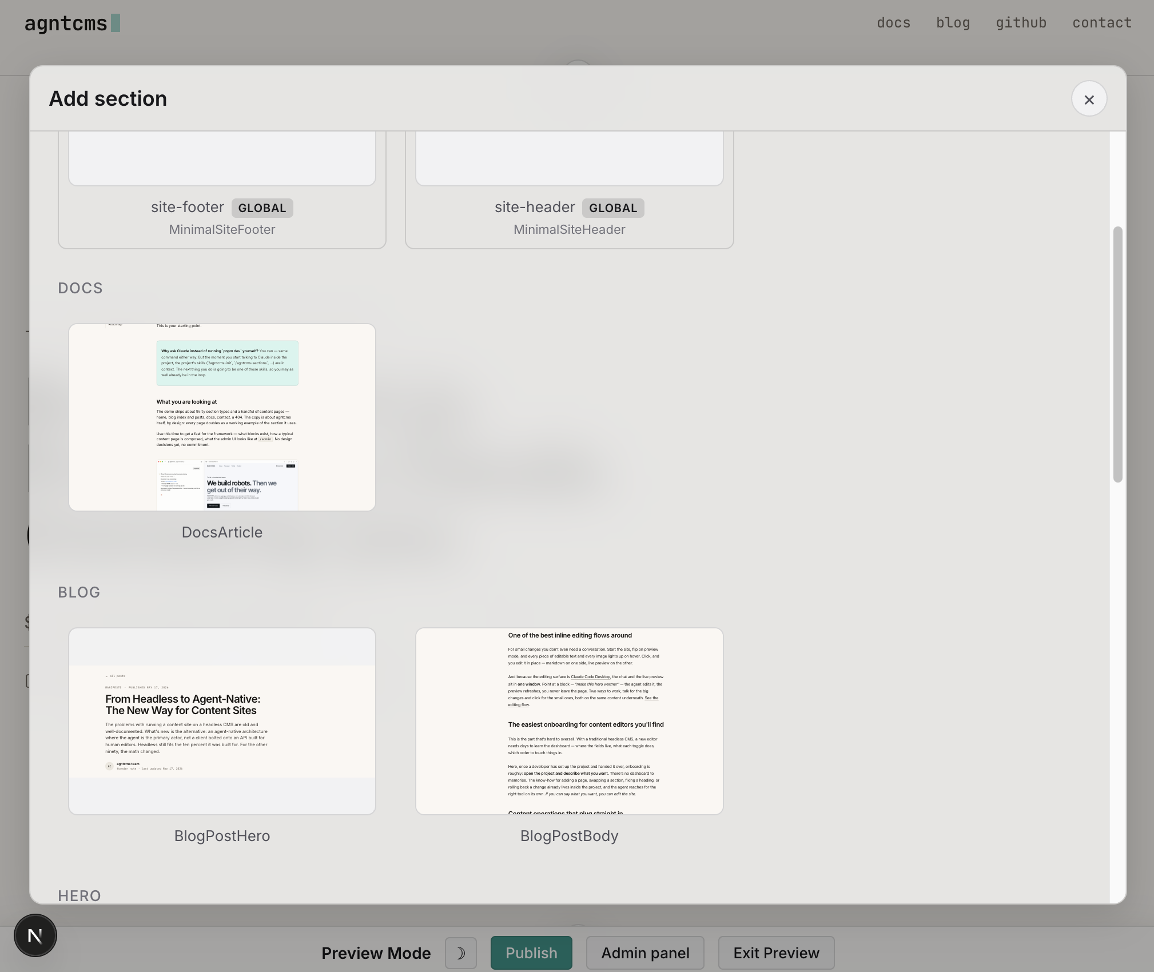Viewport: 1154px width, 972px height.
Task: Click the agntcms logo
Action: [73, 23]
